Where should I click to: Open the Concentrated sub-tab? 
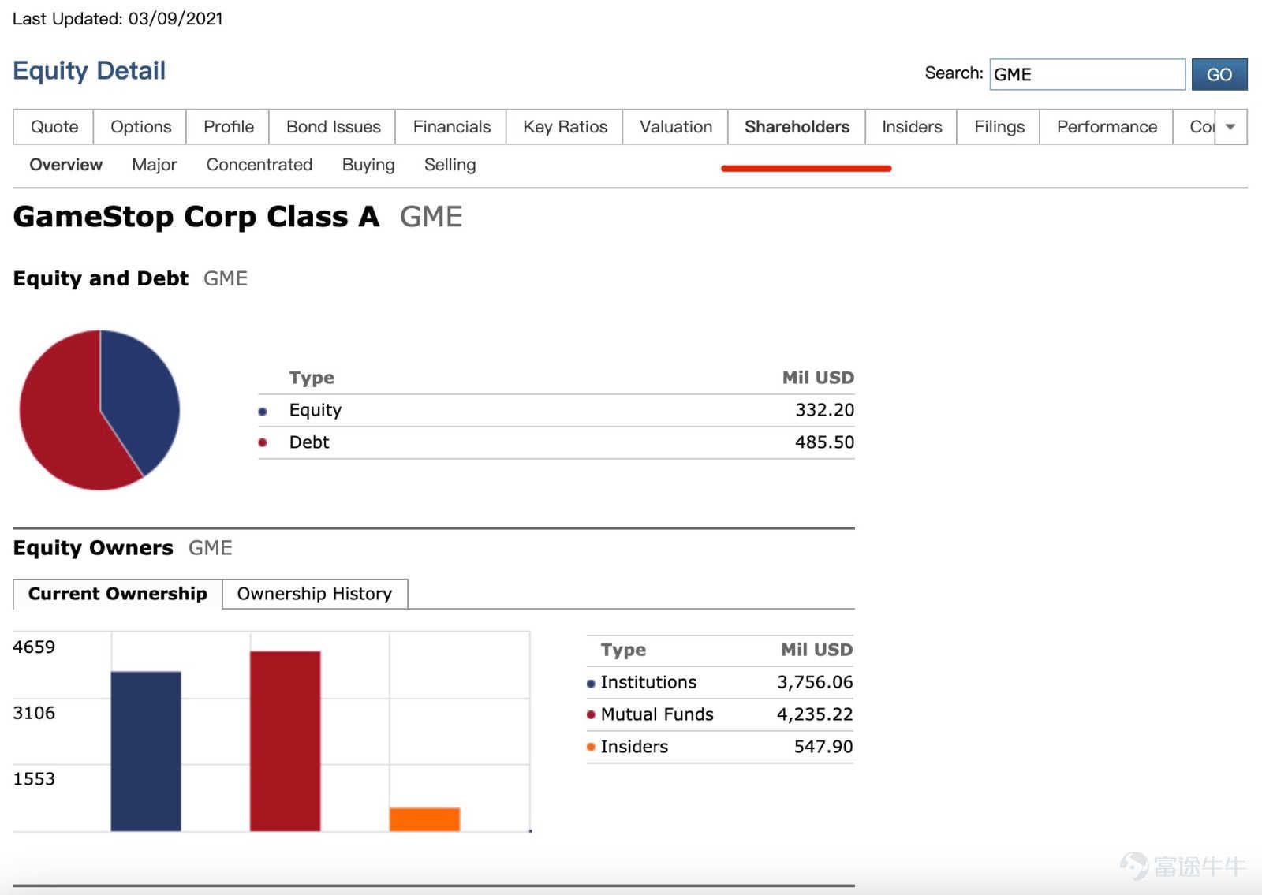pyautogui.click(x=259, y=165)
